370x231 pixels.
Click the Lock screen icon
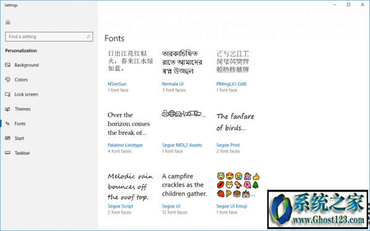click(8, 94)
